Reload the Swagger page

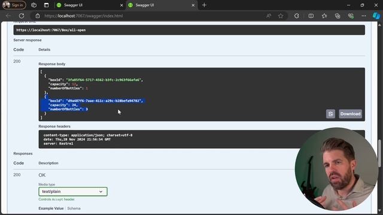click(22, 16)
